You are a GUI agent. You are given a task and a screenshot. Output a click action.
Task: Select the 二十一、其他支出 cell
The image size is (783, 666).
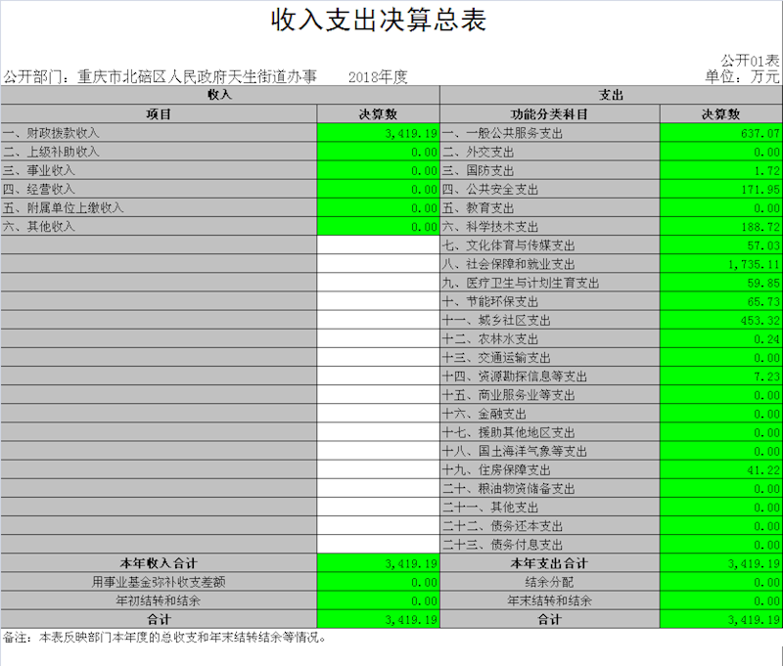550,508
